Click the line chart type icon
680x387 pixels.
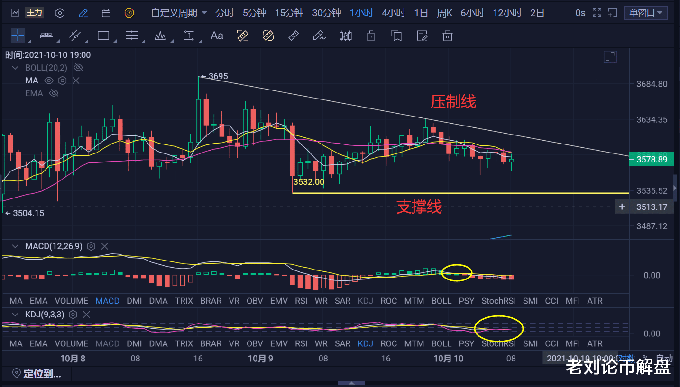(15, 13)
